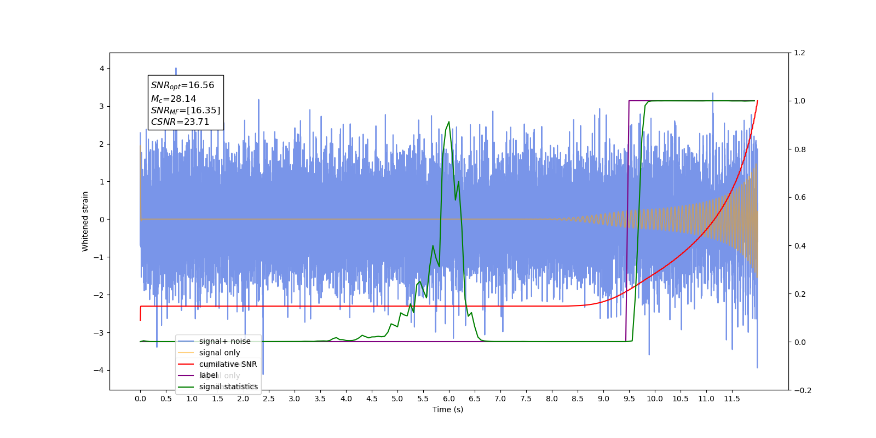The width and height of the screenshot is (876, 438).
Task: Click the −2 tick on the strain axis
Action: click(x=100, y=295)
